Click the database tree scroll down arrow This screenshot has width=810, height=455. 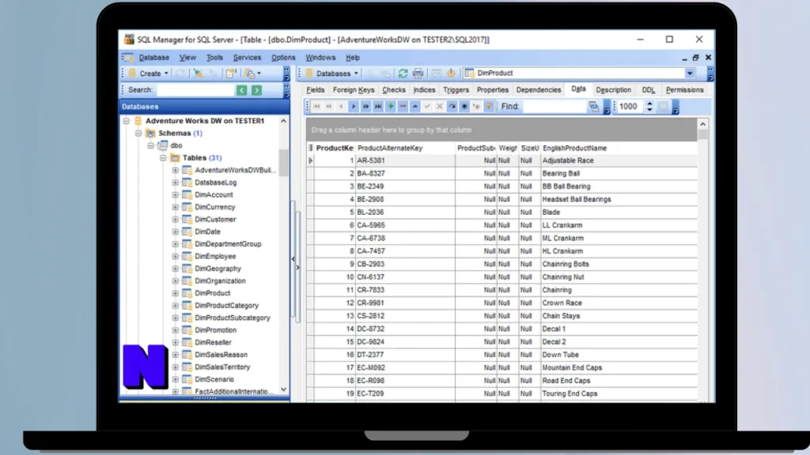click(284, 390)
